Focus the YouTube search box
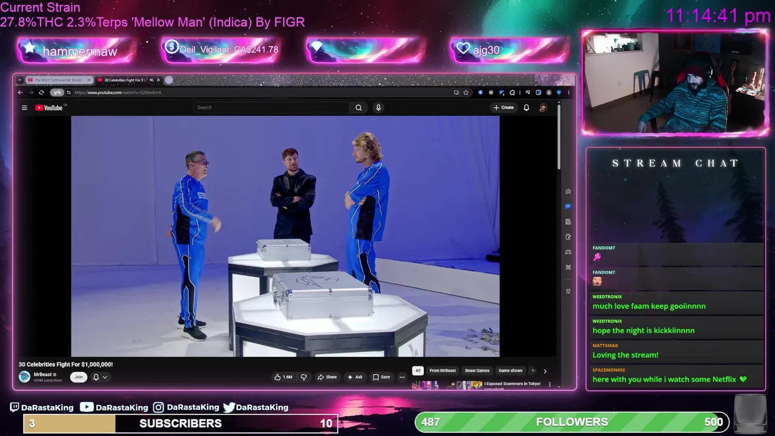The image size is (775, 436). [271, 107]
